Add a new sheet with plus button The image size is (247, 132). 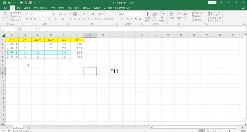[x=29, y=127]
